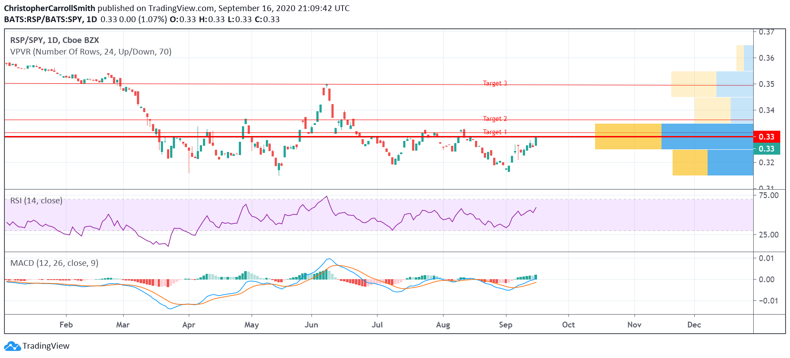This screenshot has width=790, height=358.
Task: Click the BATS:RSP/BATS:SPY, 1D header symbol
Action: coord(51,19)
